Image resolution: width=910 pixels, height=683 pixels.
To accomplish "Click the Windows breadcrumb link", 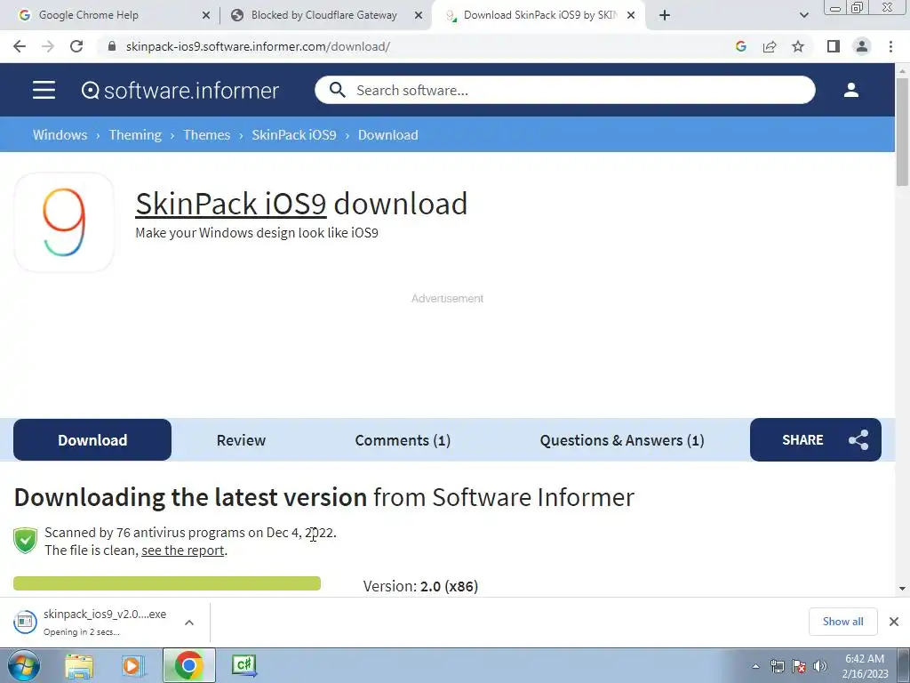I will pyautogui.click(x=60, y=135).
